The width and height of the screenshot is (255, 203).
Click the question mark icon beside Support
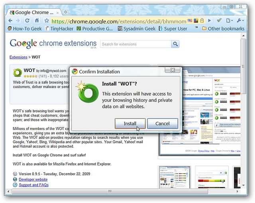tap(15, 185)
